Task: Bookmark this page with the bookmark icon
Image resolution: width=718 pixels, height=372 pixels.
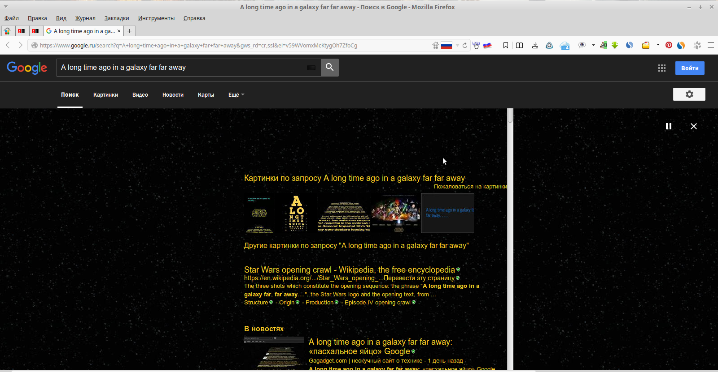Action: (x=506, y=45)
